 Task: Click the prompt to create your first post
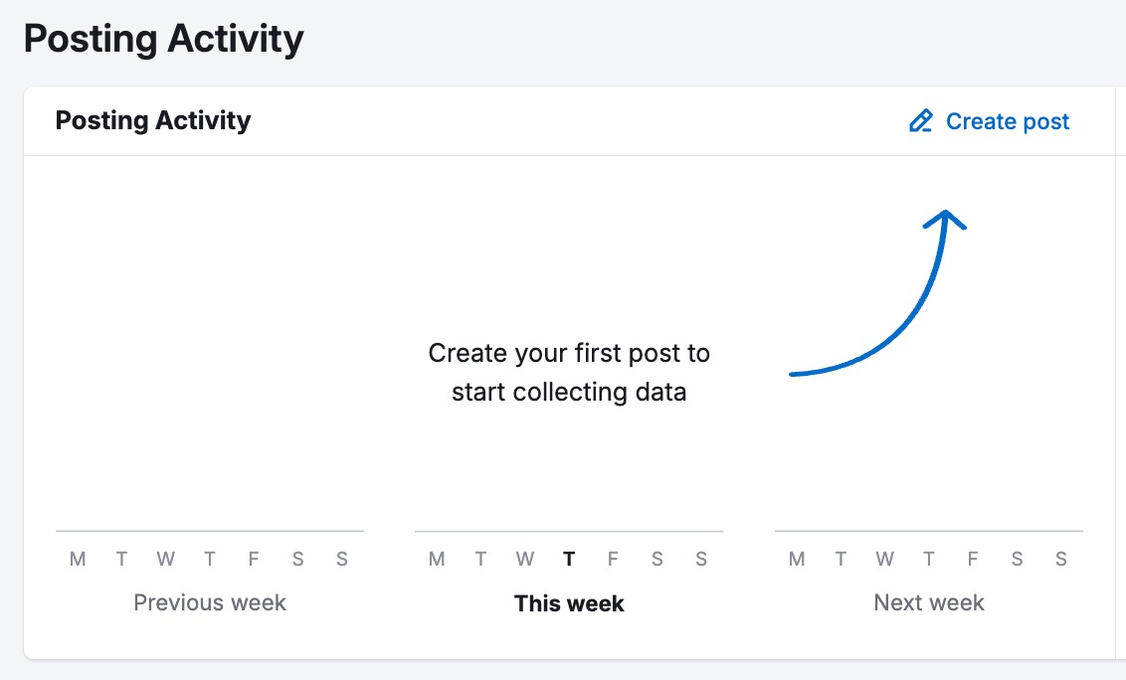tap(568, 372)
